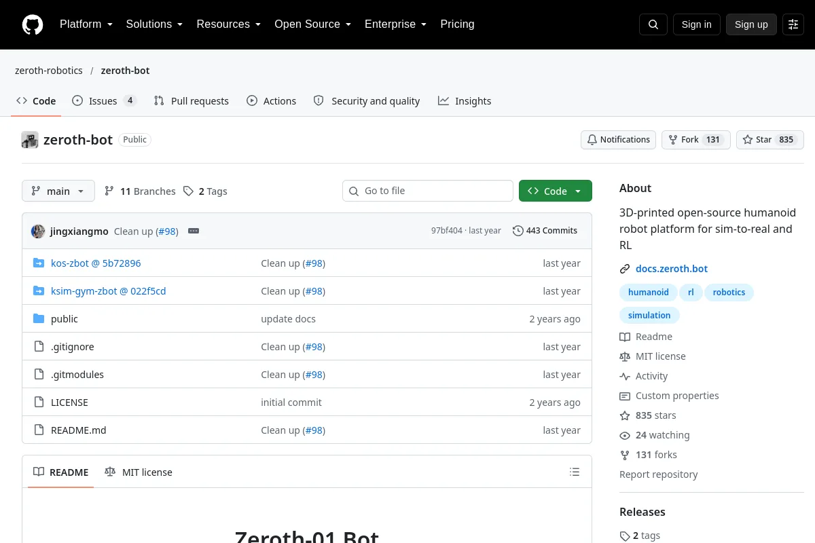Screen dimensions: 815x543
Task: Go to the Pricing page
Action: coord(457,24)
